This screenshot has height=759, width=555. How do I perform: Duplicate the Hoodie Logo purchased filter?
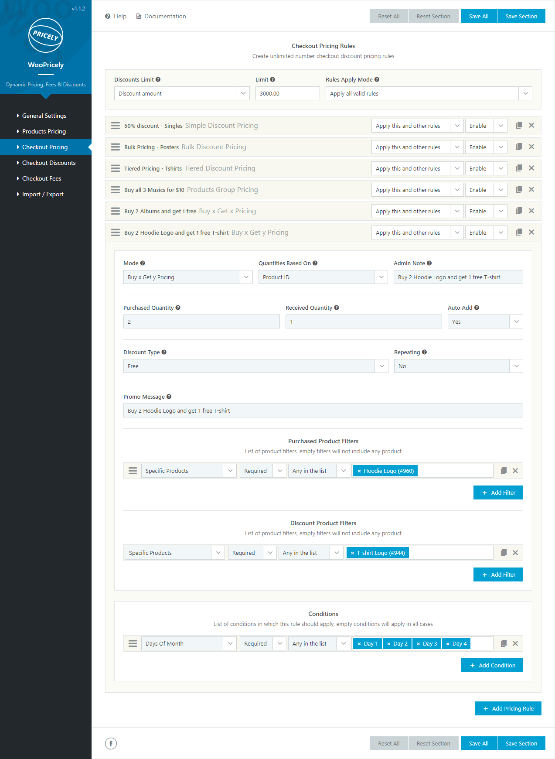coord(504,471)
